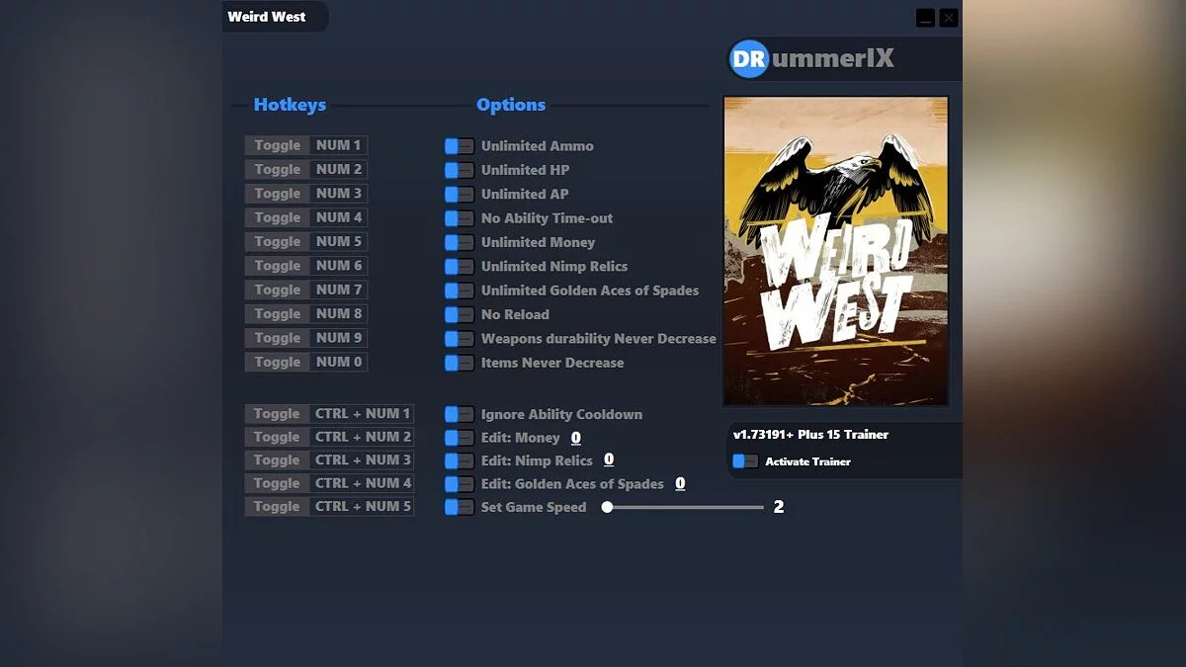Click Toggle button for NUM 8
1186x667 pixels.
[277, 313]
